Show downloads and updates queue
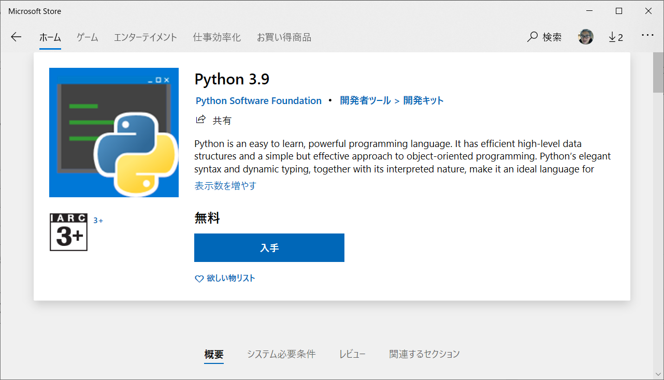The image size is (664, 380). point(615,37)
